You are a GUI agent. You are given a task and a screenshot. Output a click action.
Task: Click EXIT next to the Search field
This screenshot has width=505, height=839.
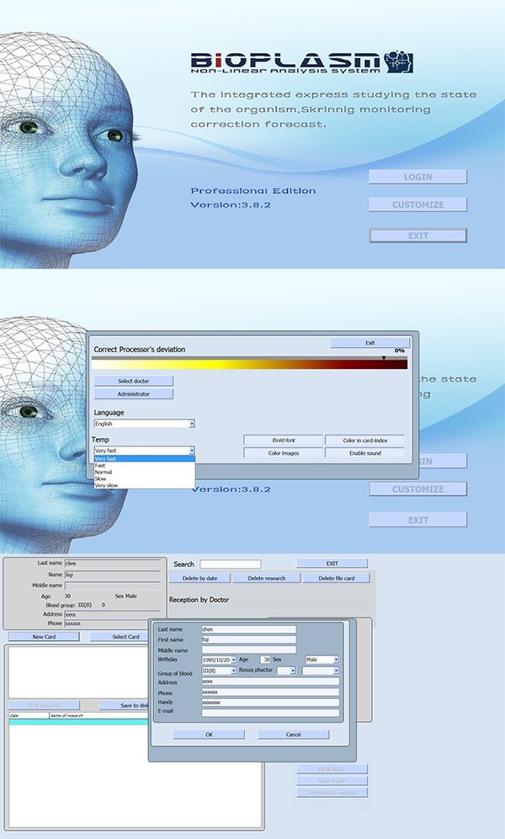tap(332, 564)
